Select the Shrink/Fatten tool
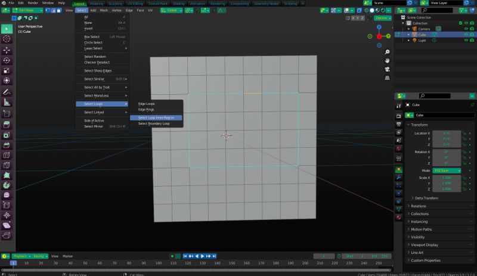 click(7, 215)
